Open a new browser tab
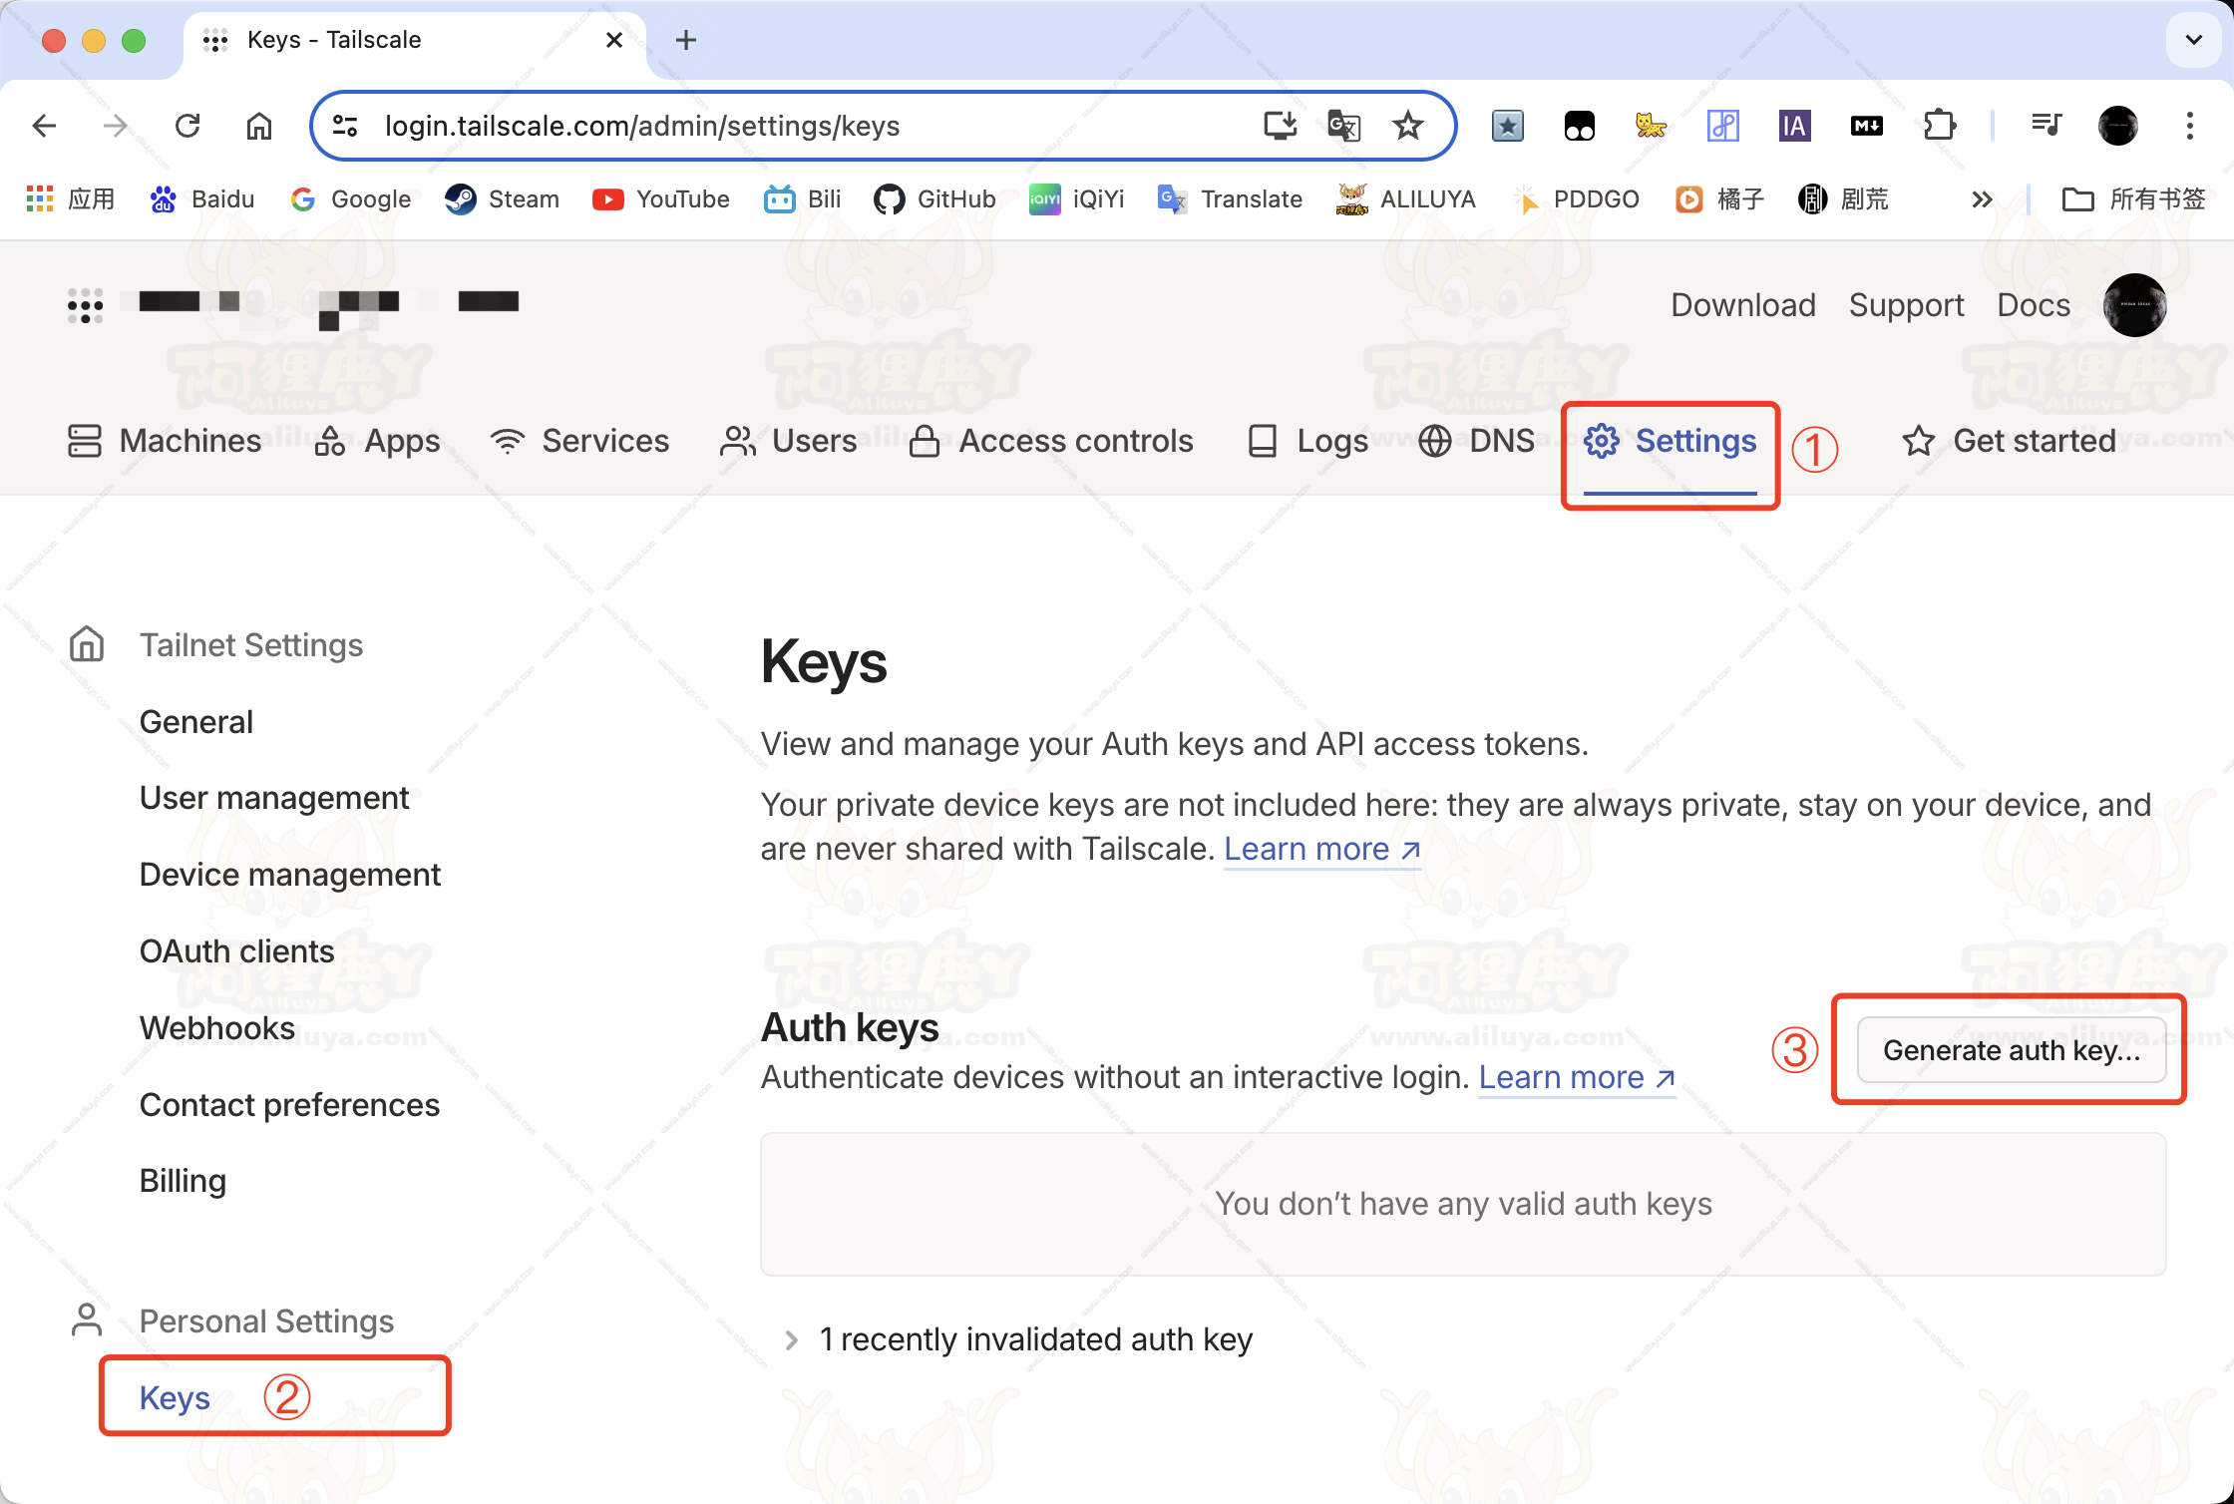The width and height of the screenshot is (2234, 1504). 686,40
